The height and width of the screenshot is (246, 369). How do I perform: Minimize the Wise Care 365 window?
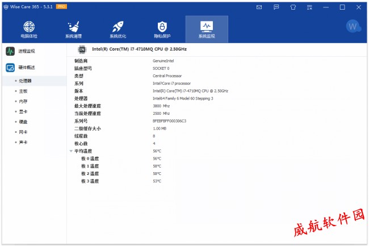326,7
